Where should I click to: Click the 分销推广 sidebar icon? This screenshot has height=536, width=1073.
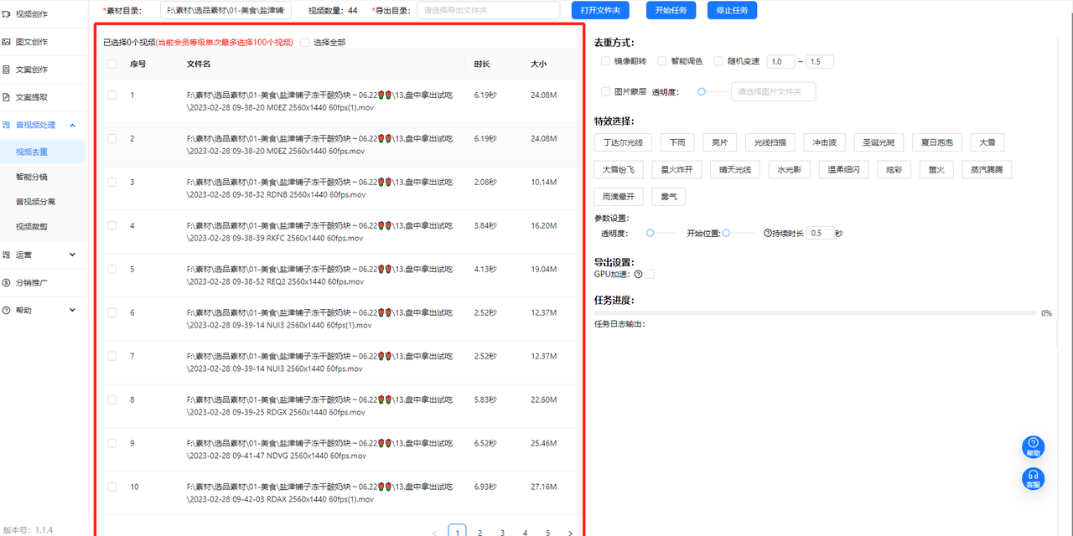pyautogui.click(x=7, y=282)
